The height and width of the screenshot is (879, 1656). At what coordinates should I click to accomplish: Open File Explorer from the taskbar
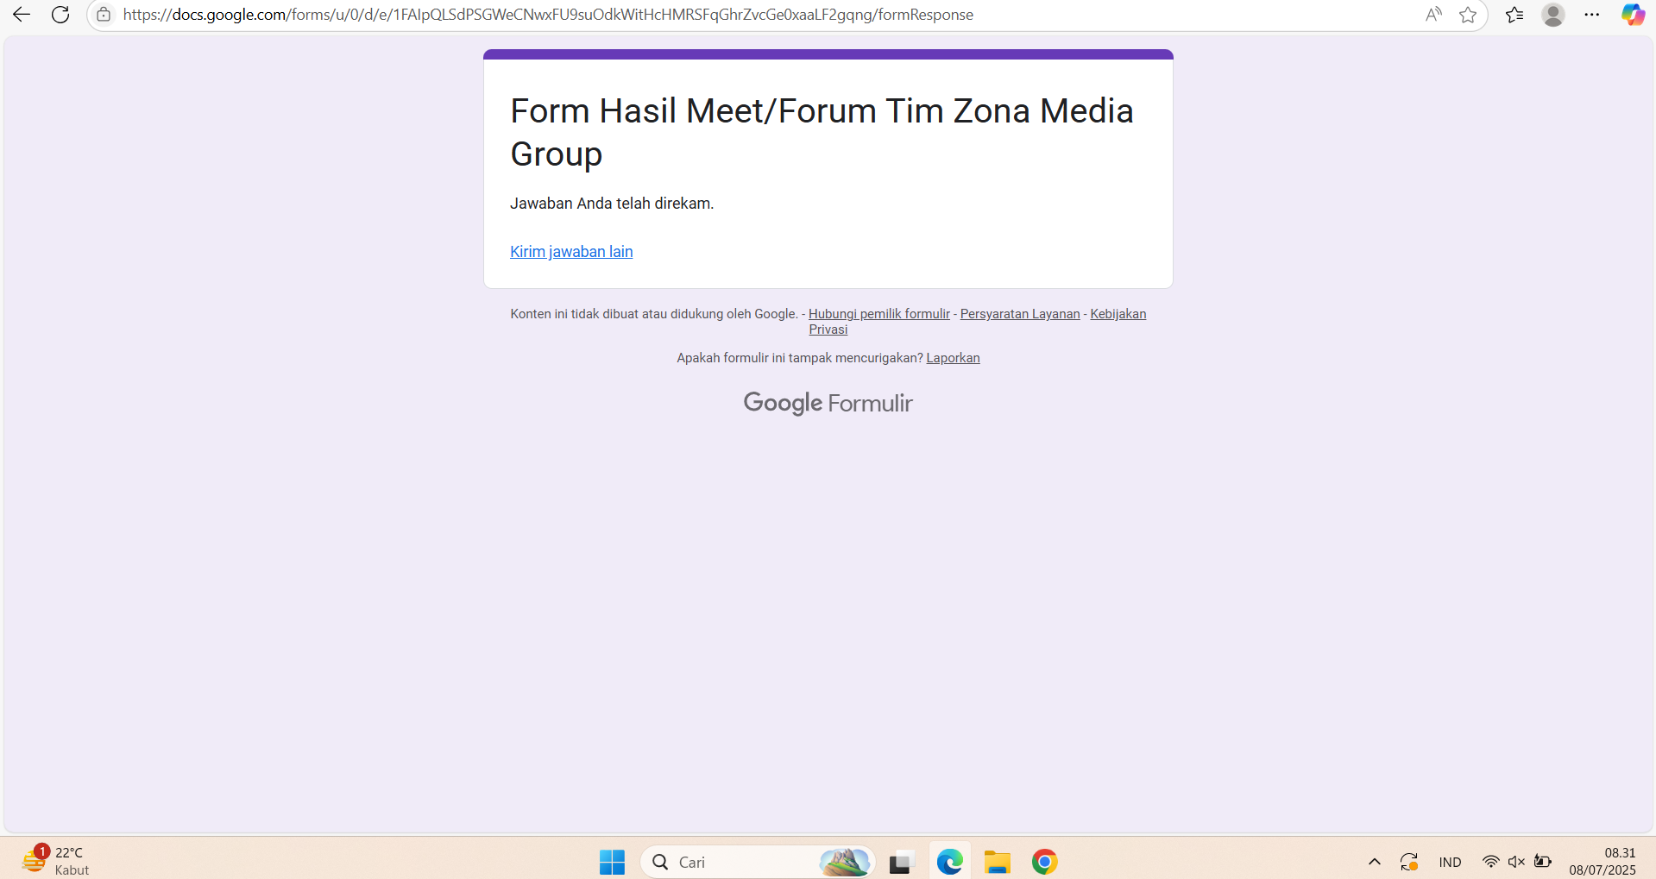point(997,860)
